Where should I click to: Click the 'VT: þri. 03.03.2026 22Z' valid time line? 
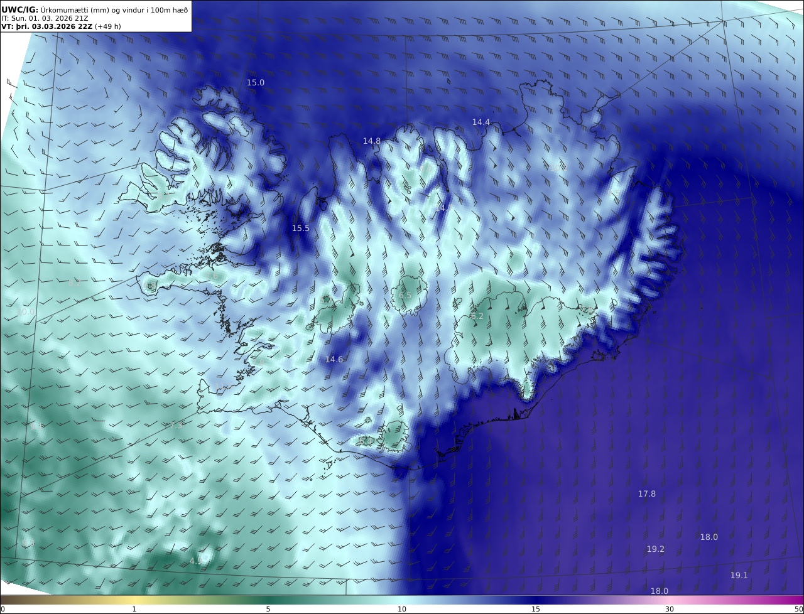pos(61,26)
